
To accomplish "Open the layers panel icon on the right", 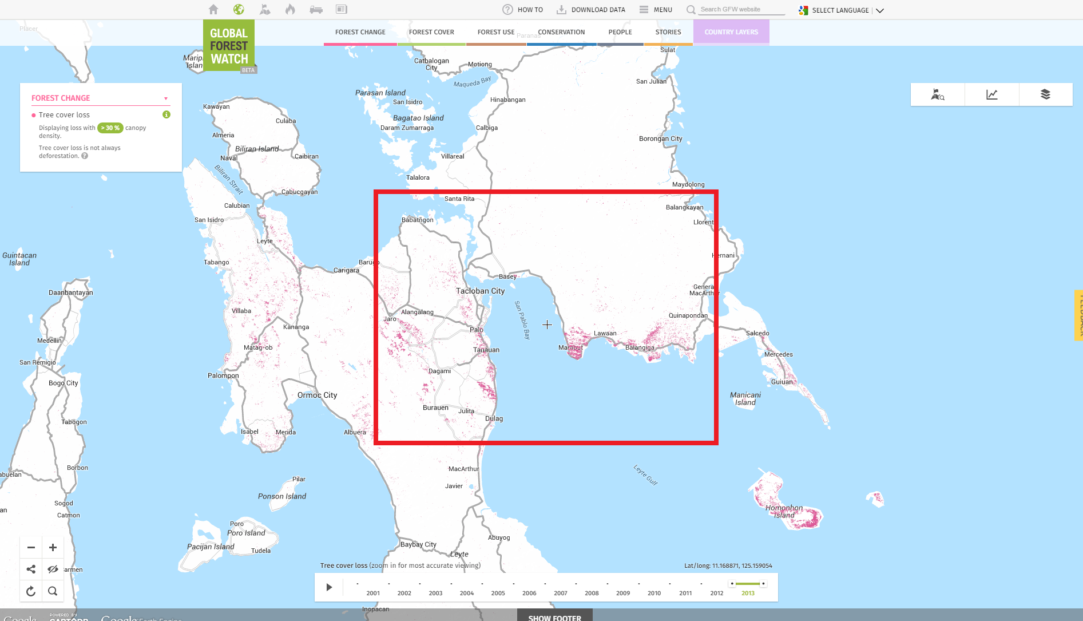I will coord(1046,94).
